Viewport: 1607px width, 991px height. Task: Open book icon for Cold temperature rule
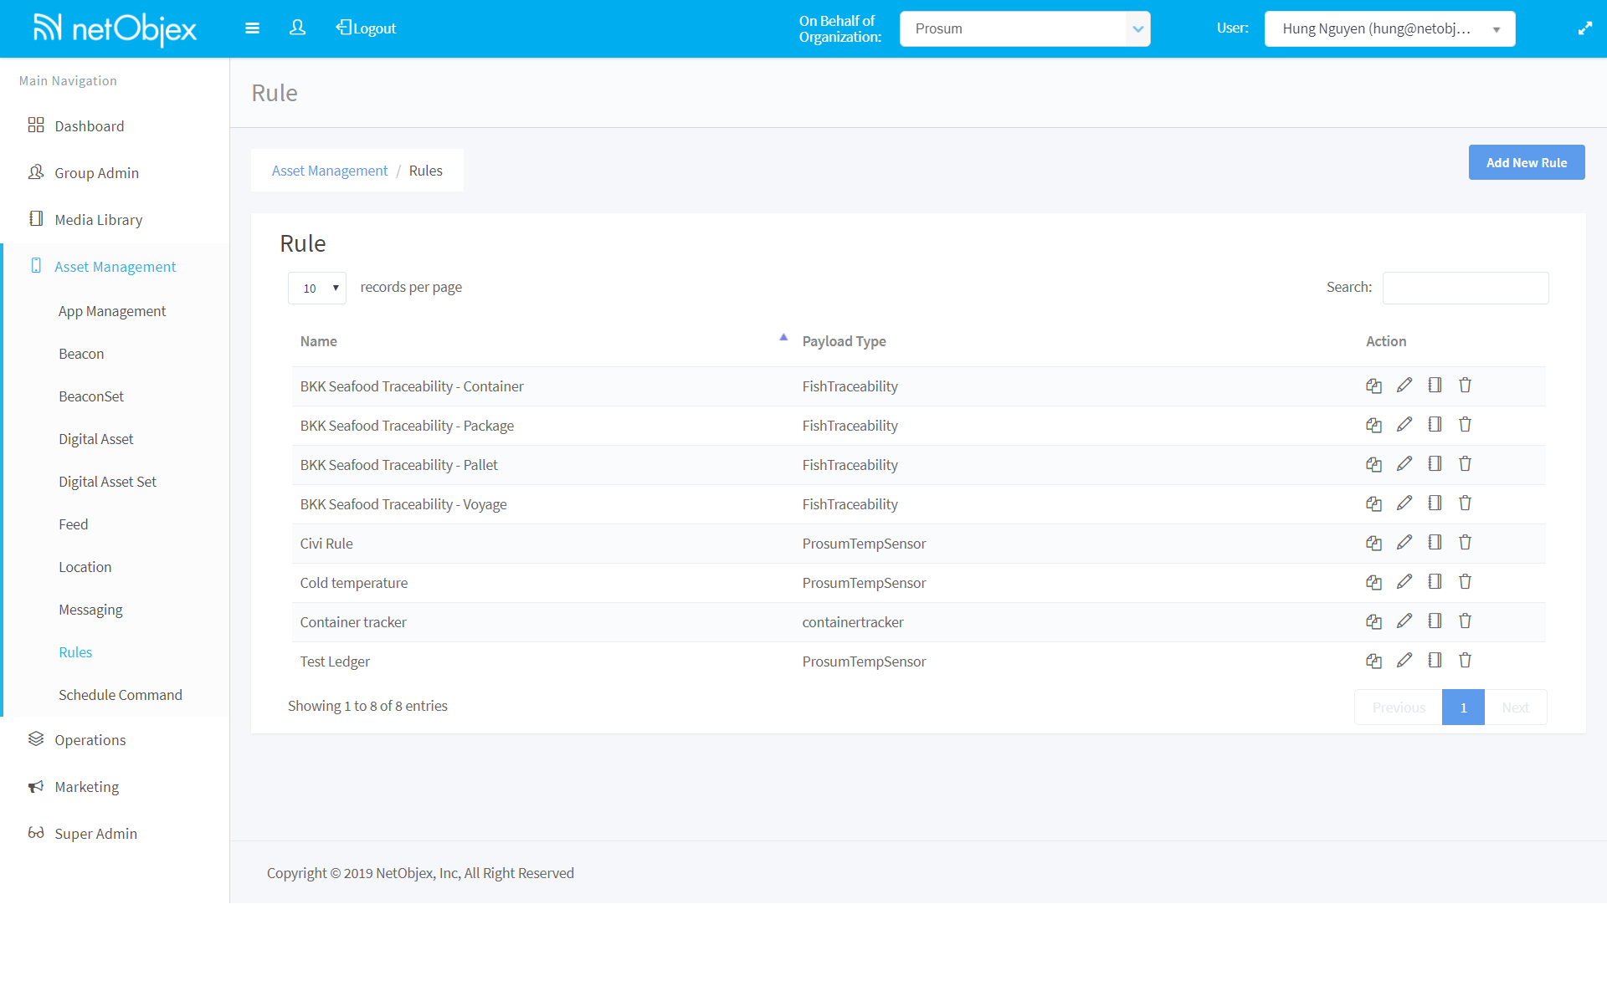(x=1435, y=582)
